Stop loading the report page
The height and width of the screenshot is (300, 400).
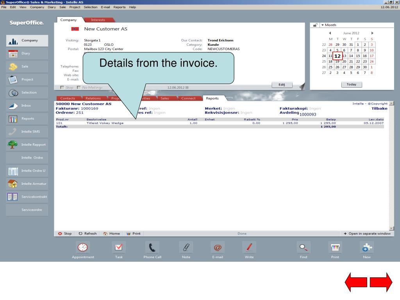(x=65, y=234)
